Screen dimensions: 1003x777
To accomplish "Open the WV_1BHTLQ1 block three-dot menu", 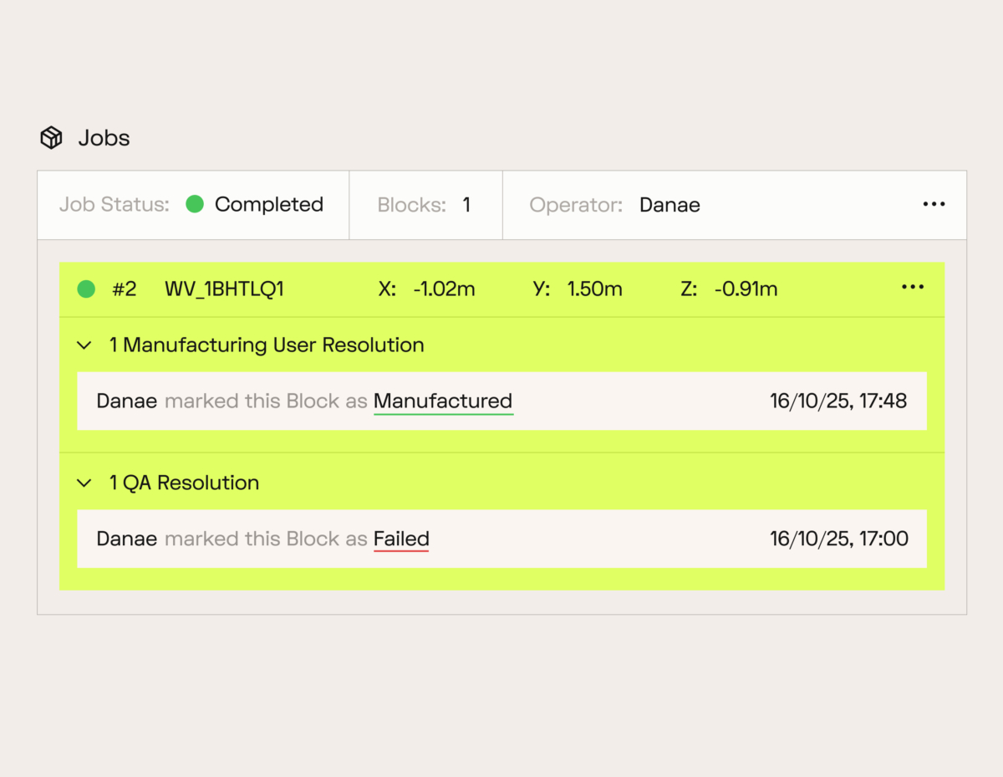I will 913,289.
